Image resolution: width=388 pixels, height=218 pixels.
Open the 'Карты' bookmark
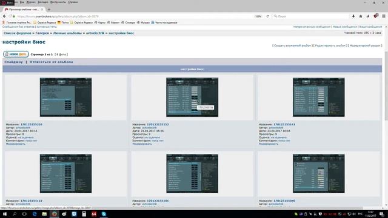pyautogui.click(x=99, y=22)
